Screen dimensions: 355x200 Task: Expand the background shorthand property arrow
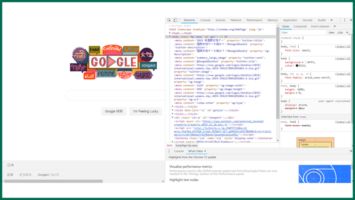tap(303, 62)
